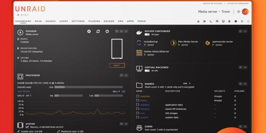Click the version number 6.12.7

[25, 15]
